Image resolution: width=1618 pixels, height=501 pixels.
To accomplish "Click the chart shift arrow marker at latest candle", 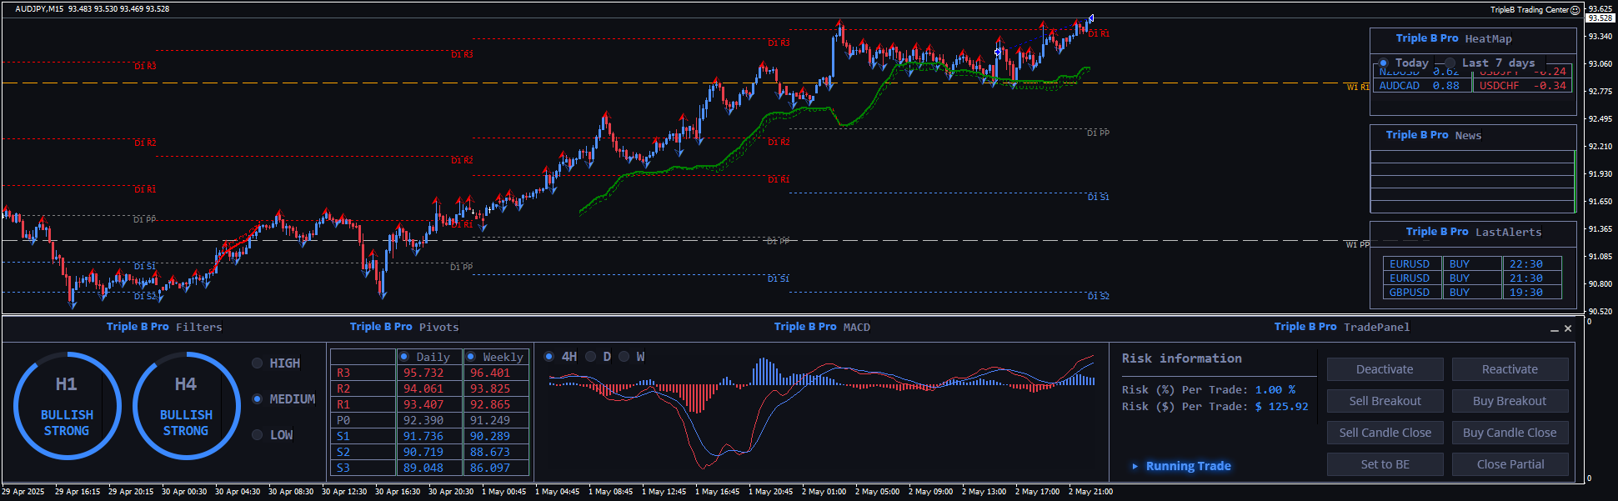I will pos(1090,18).
